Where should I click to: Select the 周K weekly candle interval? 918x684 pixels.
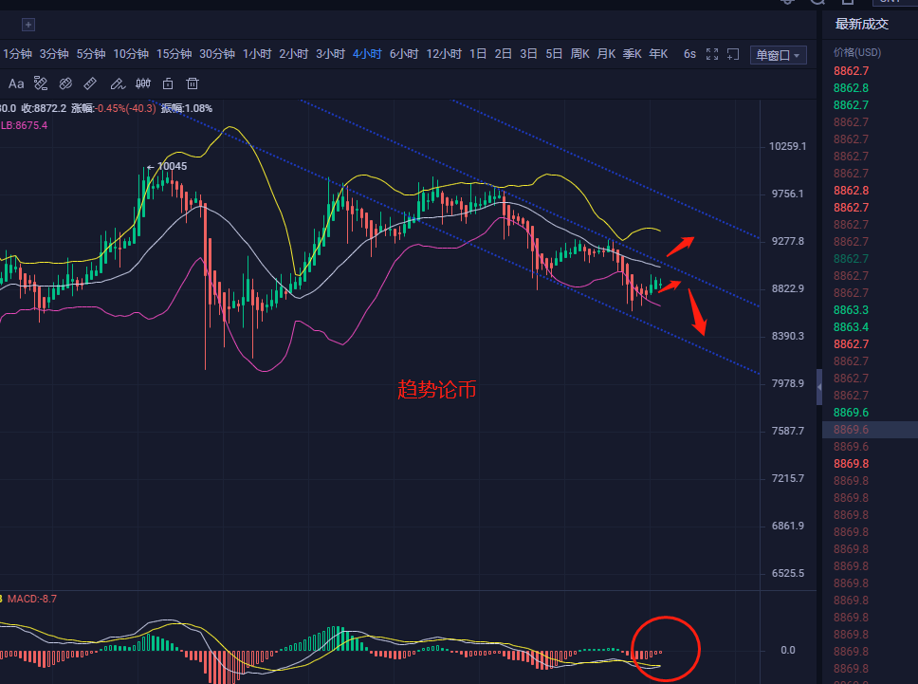point(579,54)
